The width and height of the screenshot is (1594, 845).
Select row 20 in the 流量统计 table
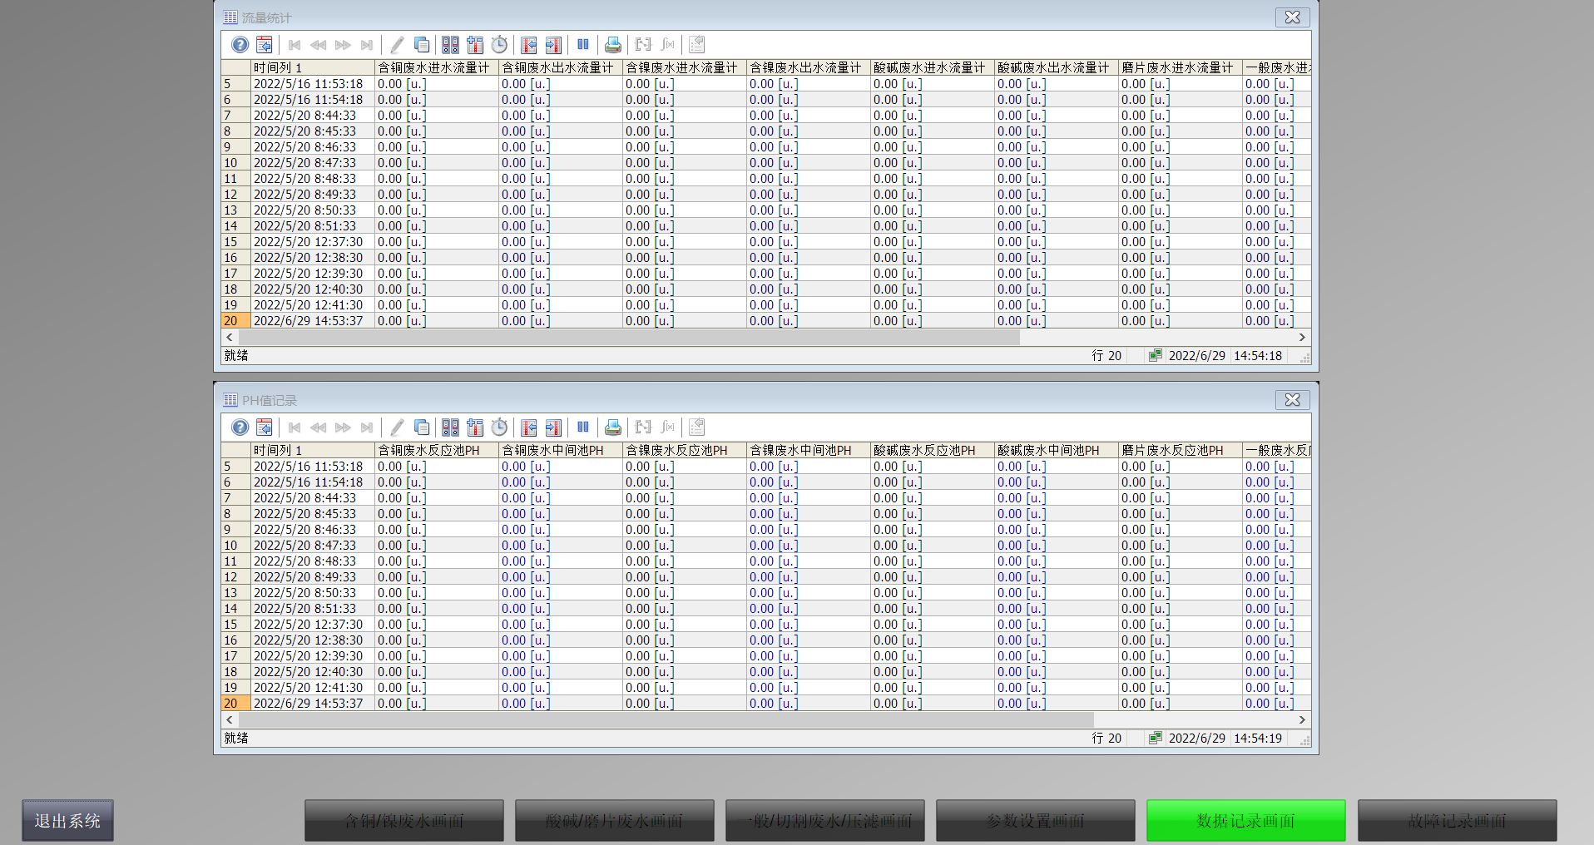pos(231,321)
